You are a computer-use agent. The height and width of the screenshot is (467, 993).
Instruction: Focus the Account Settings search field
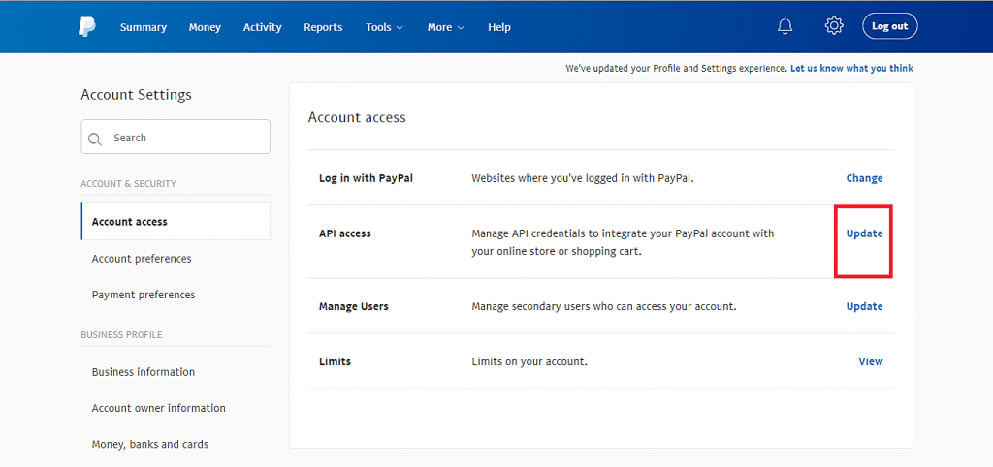184,138
